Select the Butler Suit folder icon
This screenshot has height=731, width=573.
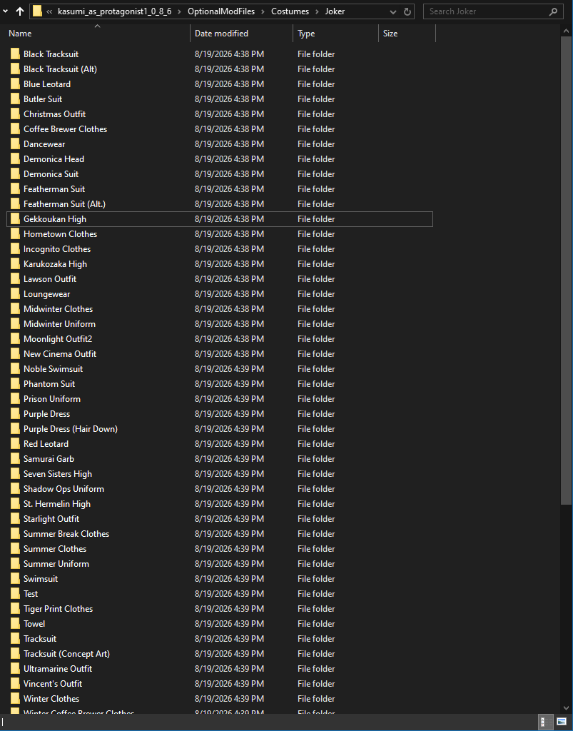point(16,99)
